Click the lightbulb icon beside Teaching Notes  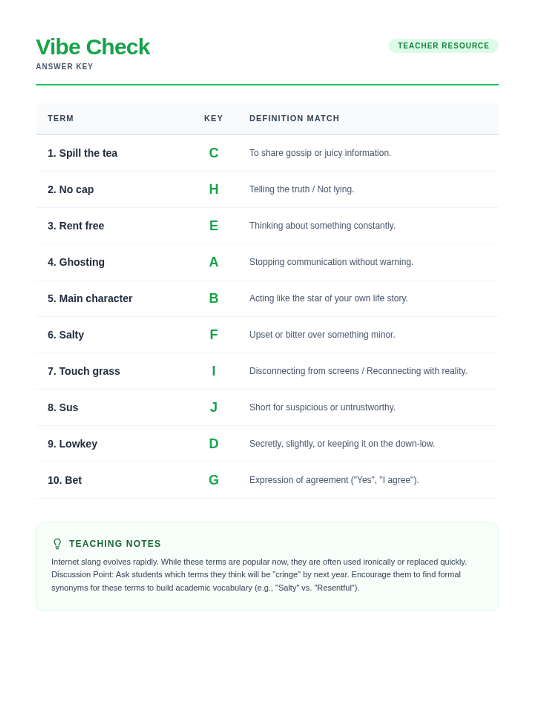(x=57, y=544)
